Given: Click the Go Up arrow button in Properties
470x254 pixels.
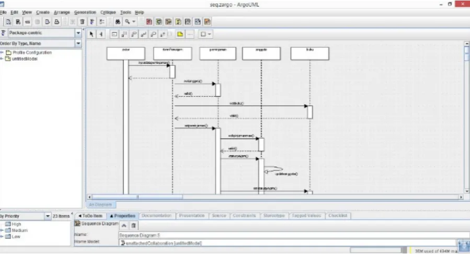Looking at the screenshot, I should pyautogui.click(x=124, y=226).
